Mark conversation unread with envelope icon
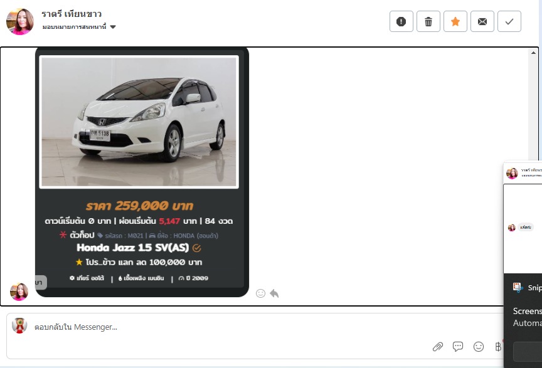The width and height of the screenshot is (542, 368). point(482,21)
